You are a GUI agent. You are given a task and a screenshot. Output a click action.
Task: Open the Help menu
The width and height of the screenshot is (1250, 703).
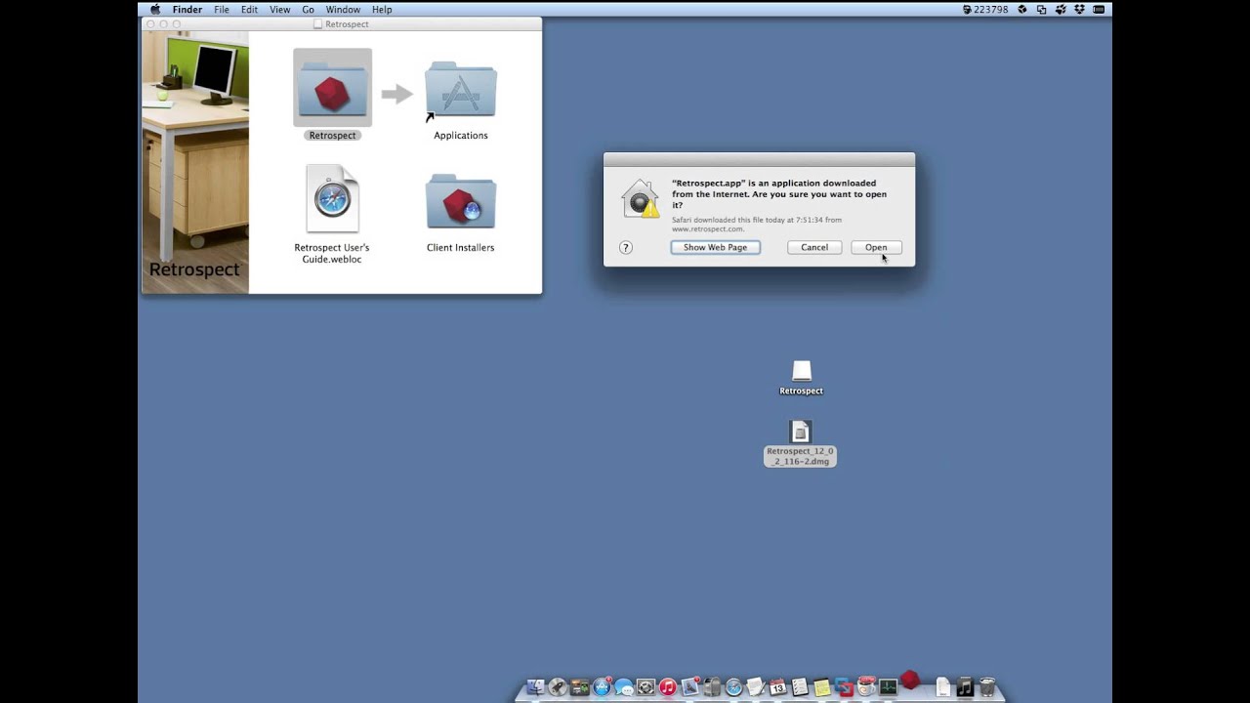[x=382, y=9]
